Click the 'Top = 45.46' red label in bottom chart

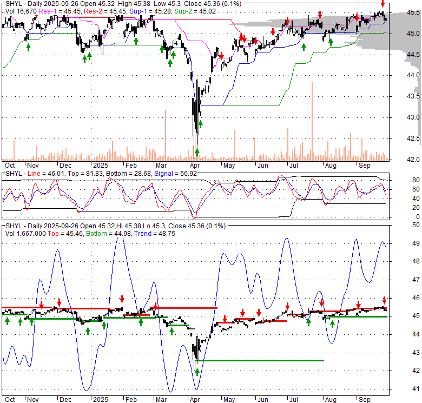click(65, 234)
